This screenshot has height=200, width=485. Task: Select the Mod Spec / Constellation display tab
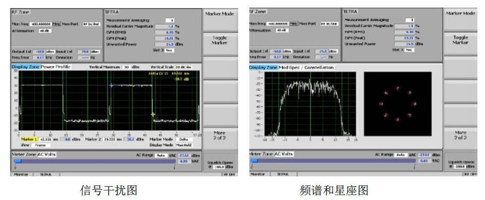pos(306,68)
